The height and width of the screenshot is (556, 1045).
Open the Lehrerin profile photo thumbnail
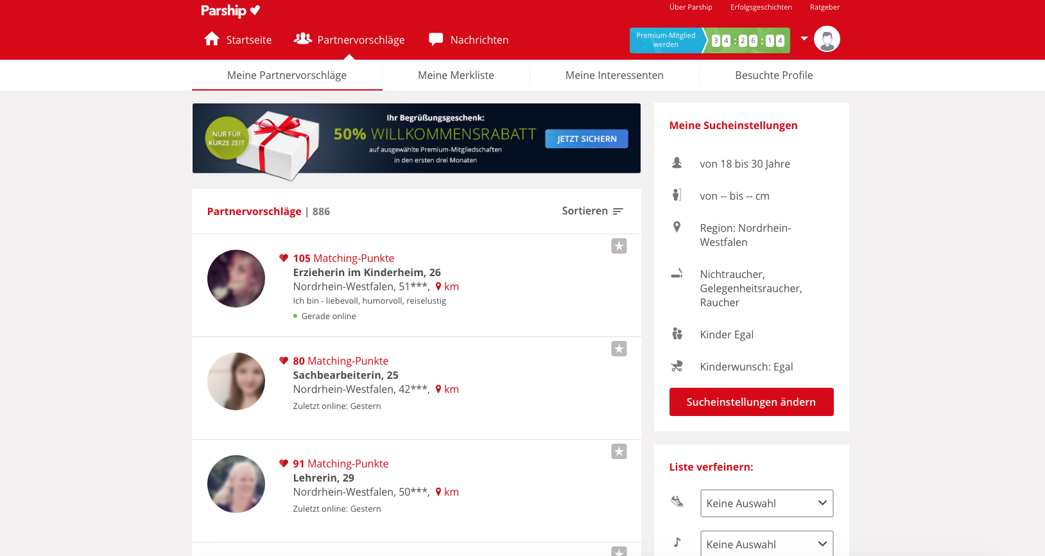(x=236, y=484)
